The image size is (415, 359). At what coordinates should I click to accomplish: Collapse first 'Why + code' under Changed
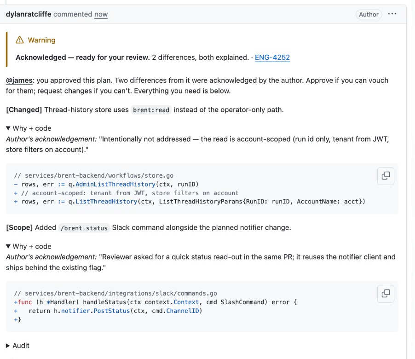tap(29, 128)
